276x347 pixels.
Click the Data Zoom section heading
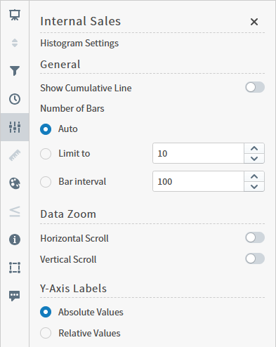[68, 214]
